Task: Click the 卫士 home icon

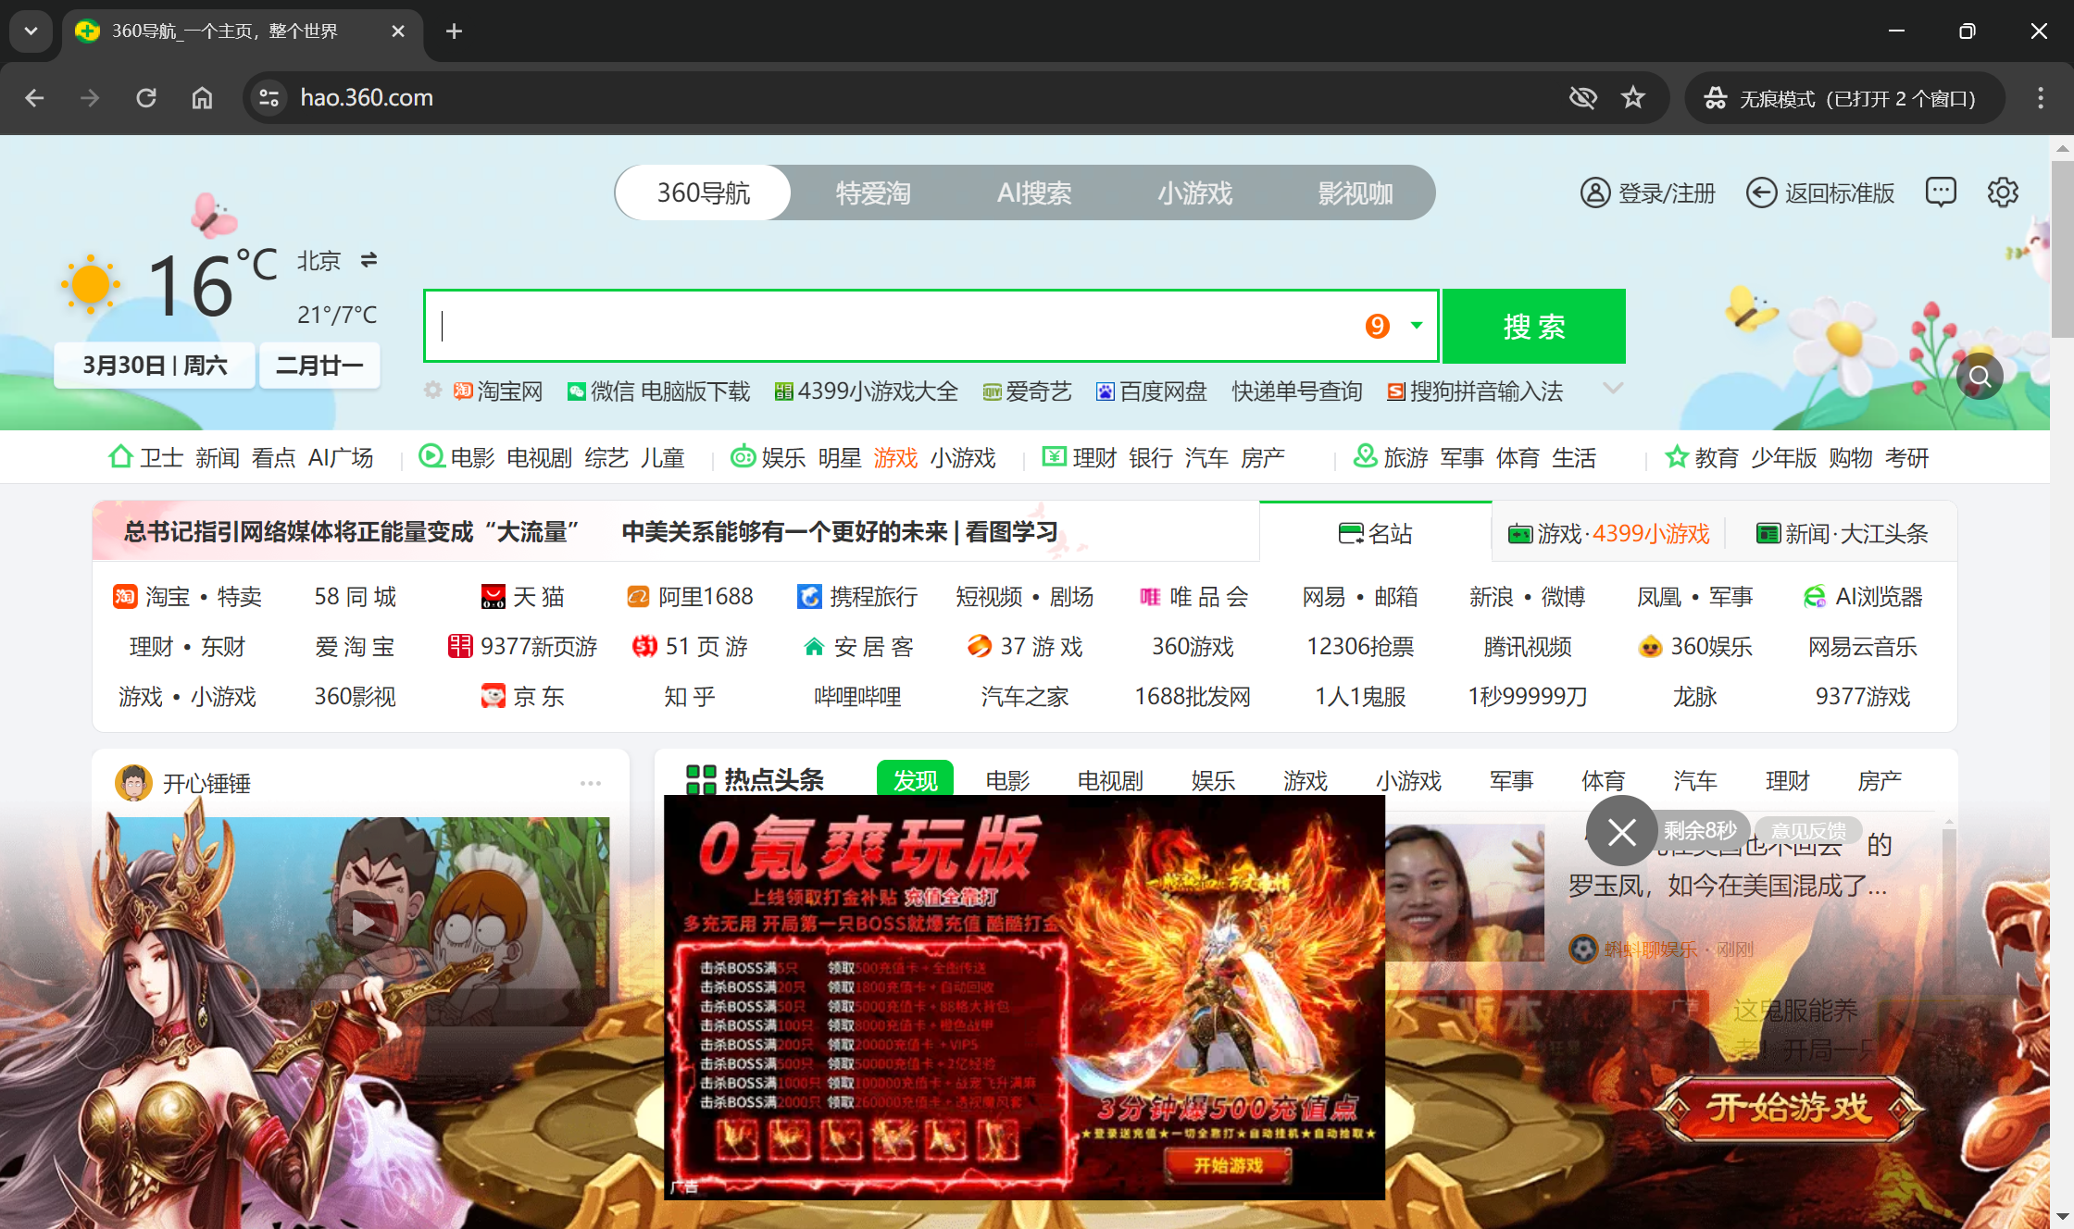Action: point(120,456)
